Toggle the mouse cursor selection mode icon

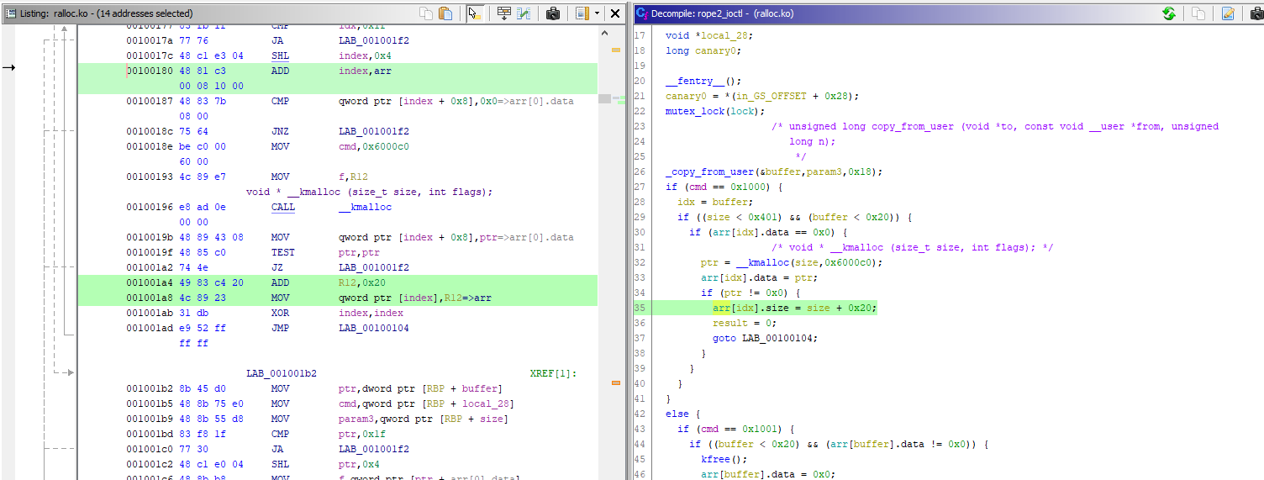pos(474,13)
